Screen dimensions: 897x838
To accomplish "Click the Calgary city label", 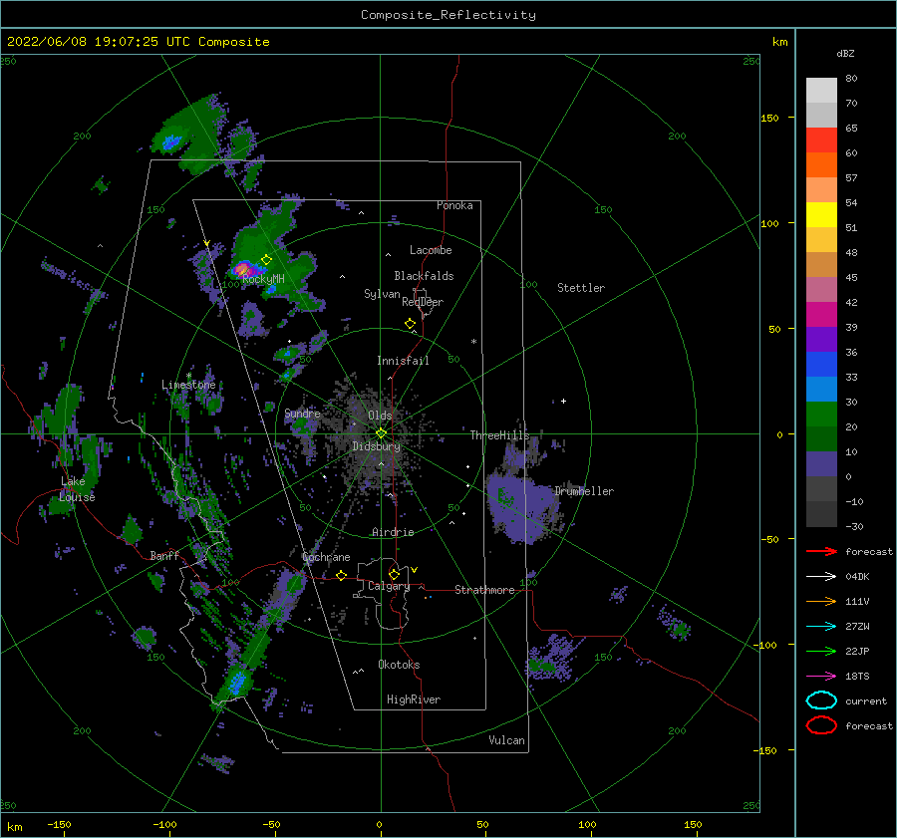I will pyautogui.click(x=389, y=586).
